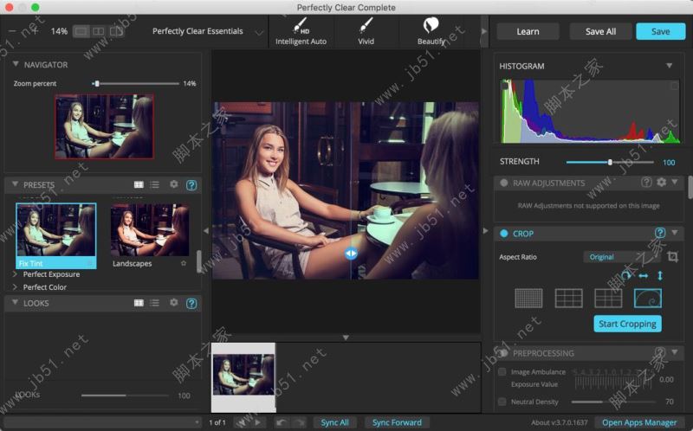Click the redo arrow in bottom bar
The height and width of the screenshot is (431, 693).
(299, 422)
